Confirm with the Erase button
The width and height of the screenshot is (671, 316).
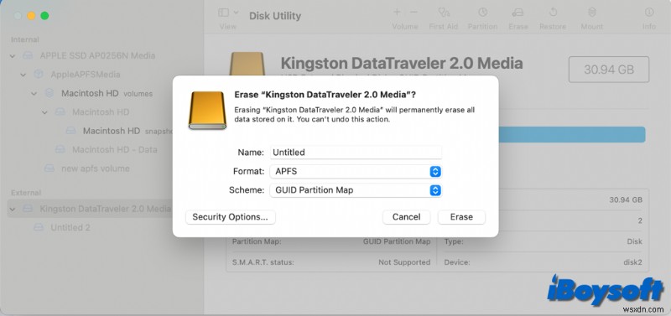pyautogui.click(x=461, y=217)
